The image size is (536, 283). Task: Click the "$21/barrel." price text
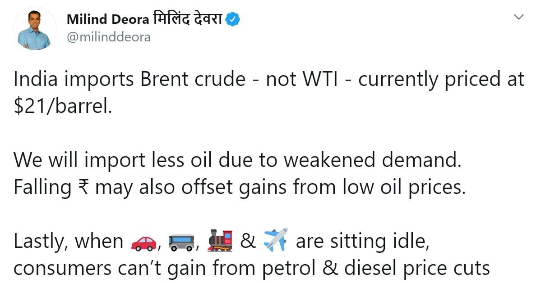coord(62,107)
